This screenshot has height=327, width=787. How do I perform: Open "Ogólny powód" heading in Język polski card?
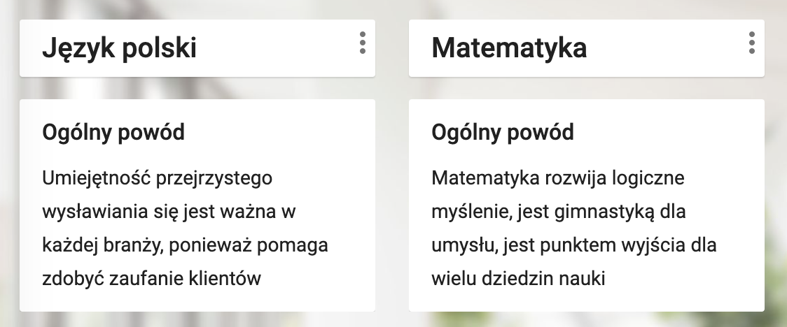(x=113, y=132)
